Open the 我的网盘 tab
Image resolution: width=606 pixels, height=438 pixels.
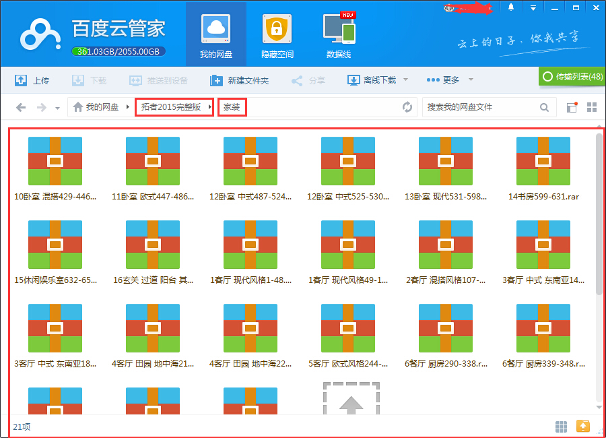pos(216,35)
